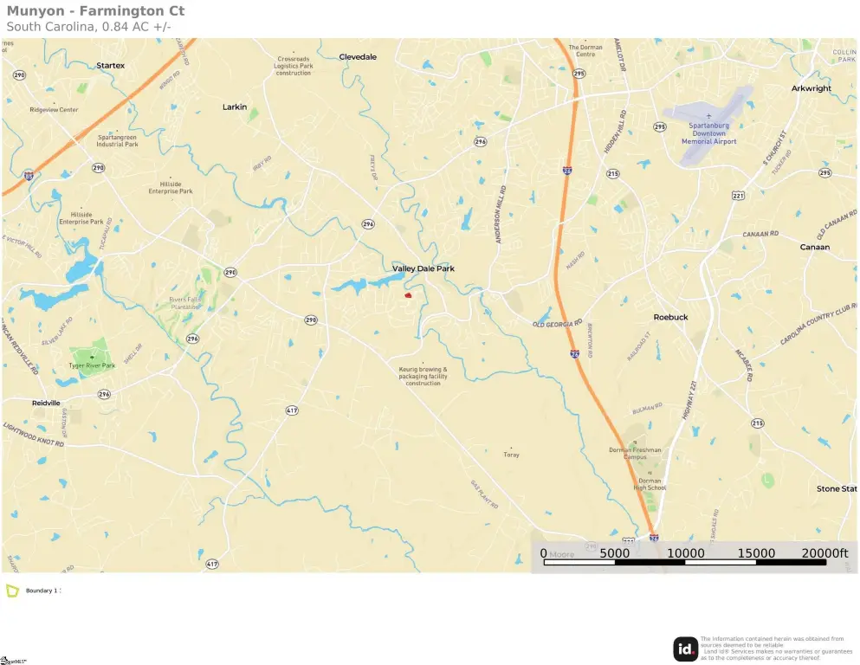
Task: Click the Land id logo icon
Action: (x=686, y=649)
